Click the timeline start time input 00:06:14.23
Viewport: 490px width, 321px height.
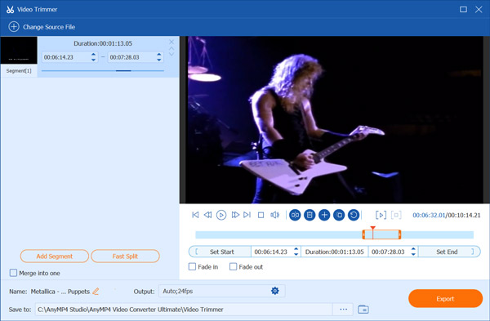pyautogui.click(x=272, y=252)
